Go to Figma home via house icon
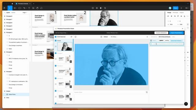This screenshot has height=110, width=196. pos(12,4)
